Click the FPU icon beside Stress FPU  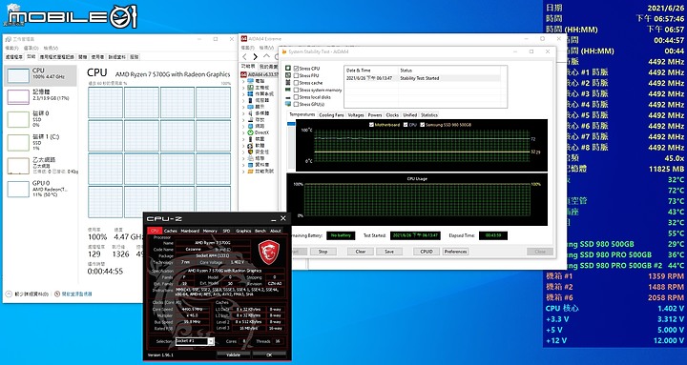(288, 75)
